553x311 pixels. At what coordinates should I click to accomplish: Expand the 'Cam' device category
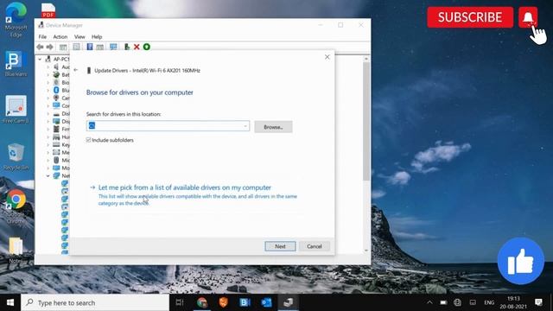pos(48,98)
